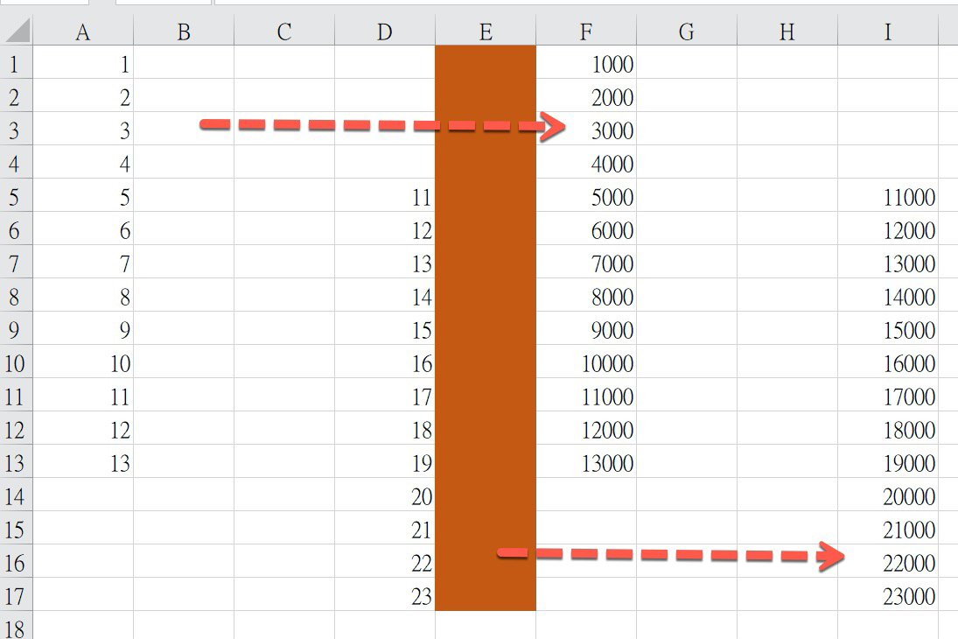Select column header F
Screen dimensions: 958x639
[584, 32]
